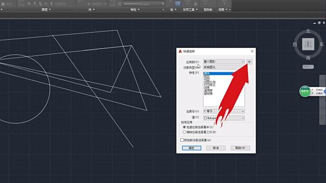Expand the 特性 (Properties) ribbon panel
This screenshot has height=183, width=326.
coord(134,10)
